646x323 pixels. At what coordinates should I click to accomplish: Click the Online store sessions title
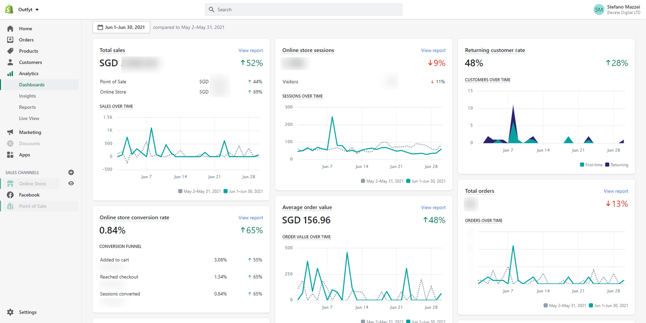point(308,50)
